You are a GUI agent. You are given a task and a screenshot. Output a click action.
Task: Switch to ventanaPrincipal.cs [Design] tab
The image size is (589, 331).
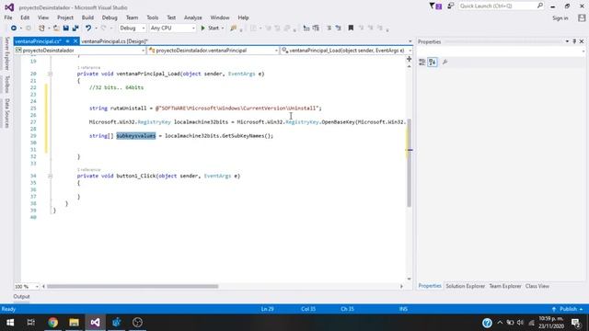pos(114,41)
